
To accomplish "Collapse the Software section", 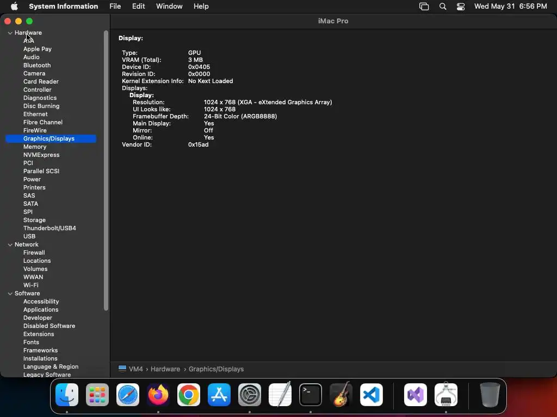I will point(10,294).
